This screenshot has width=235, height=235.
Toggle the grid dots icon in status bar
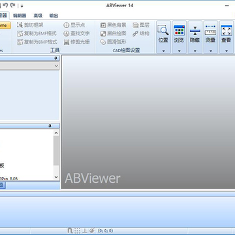[77, 230]
